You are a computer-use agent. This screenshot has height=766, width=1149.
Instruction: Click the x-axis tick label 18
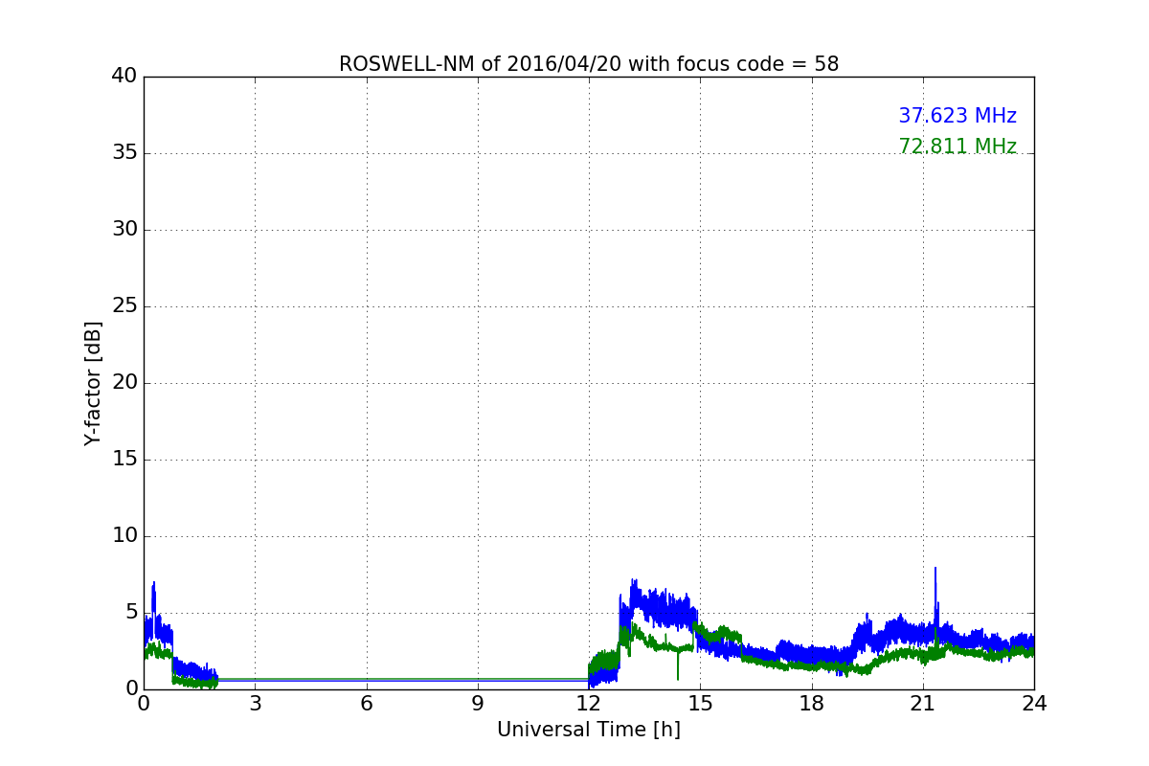point(812,704)
